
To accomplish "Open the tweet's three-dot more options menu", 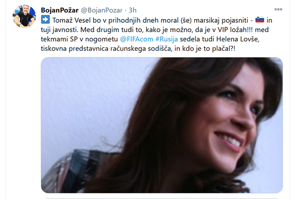I will pos(278,9).
